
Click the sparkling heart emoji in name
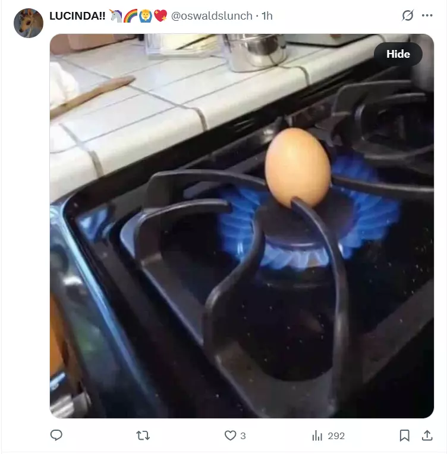click(160, 15)
